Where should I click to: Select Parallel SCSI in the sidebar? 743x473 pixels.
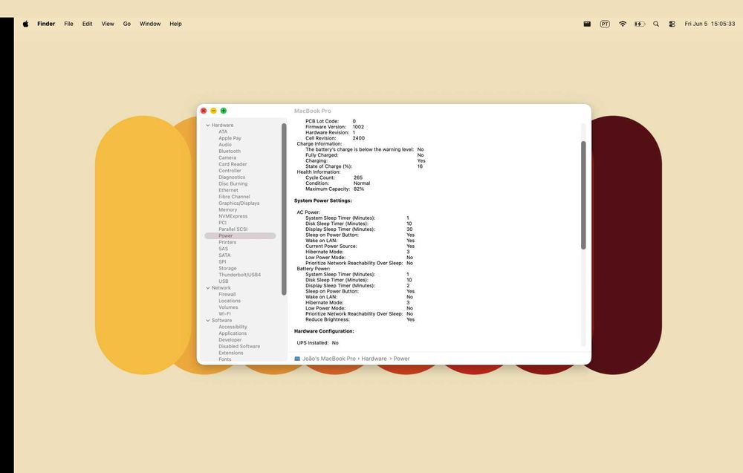[233, 229]
